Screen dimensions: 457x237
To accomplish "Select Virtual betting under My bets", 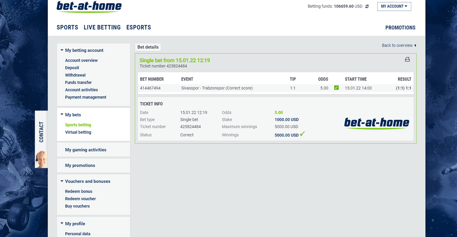I will [78, 132].
